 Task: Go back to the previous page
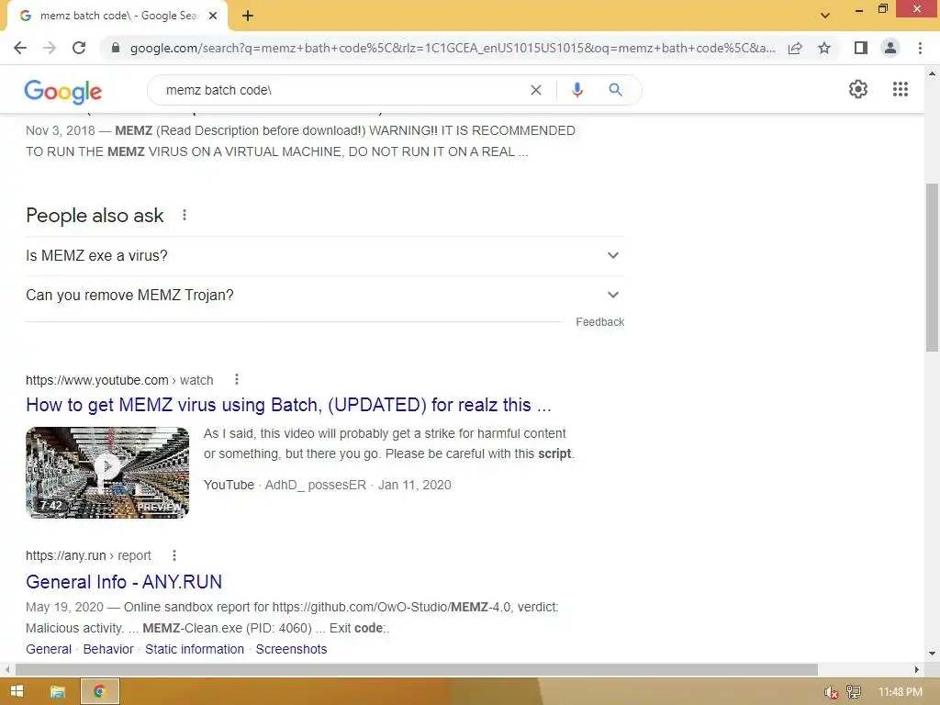[20, 48]
